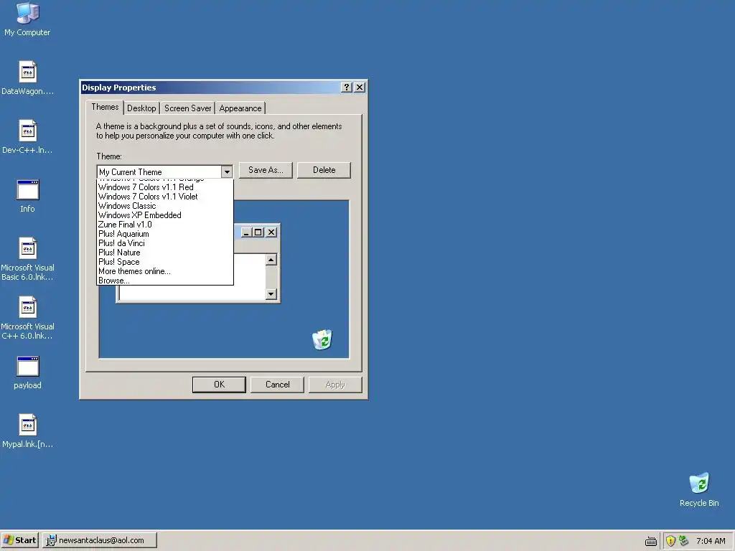Viewport: 735px width, 551px height.
Task: Open My Computer desktop icon
Action: [27, 19]
